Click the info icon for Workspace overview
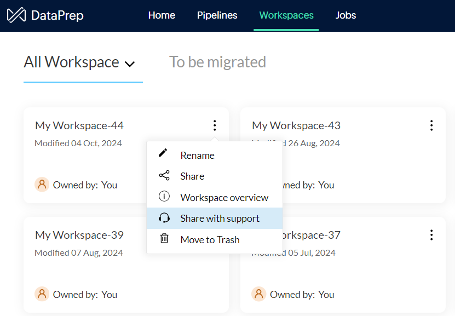The image size is (455, 316). 164,197
